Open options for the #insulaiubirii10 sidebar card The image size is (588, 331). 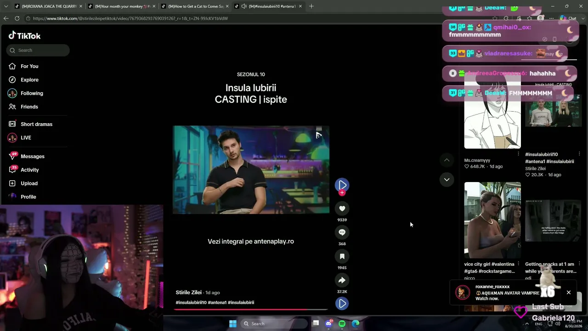point(579,154)
